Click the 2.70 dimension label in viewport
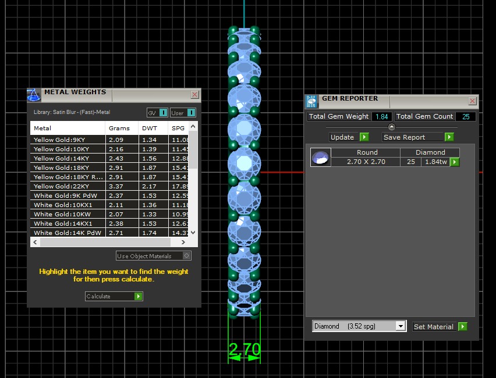This screenshot has width=496, height=378. [x=244, y=350]
